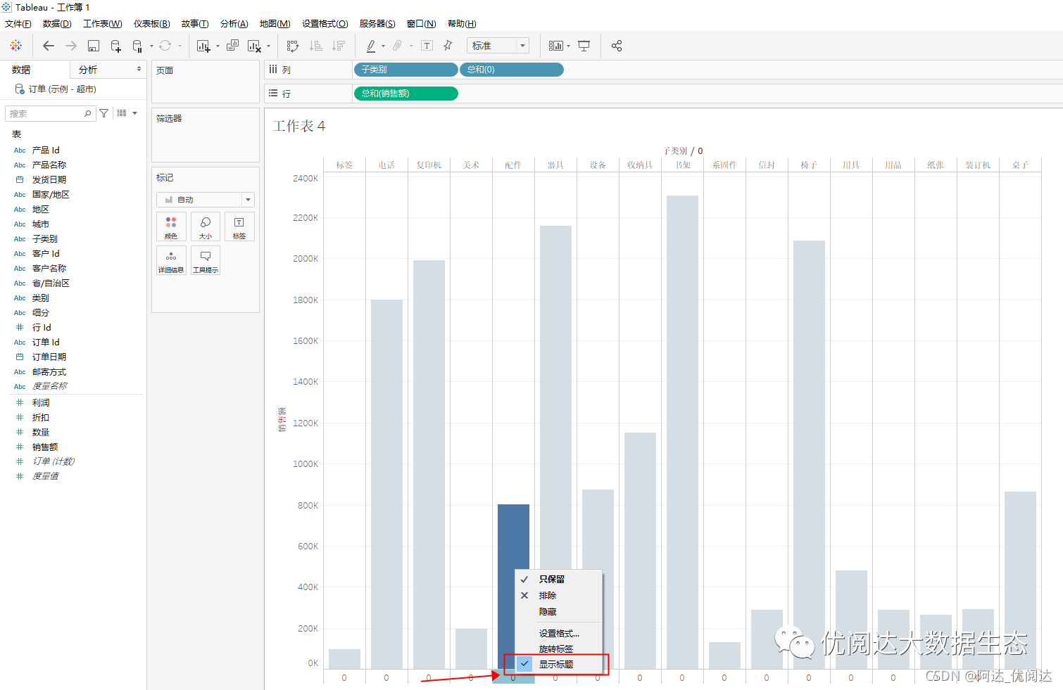Choose 隐藏 in context menu
1063x690 pixels.
(559, 611)
